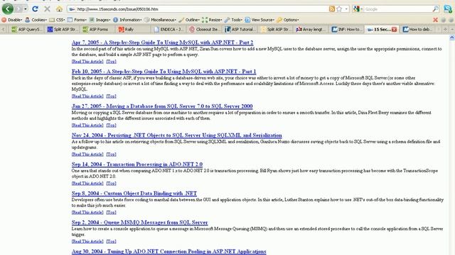Click the orange RSS feed icon
The height and width of the screenshot is (255, 455).
tap(332, 9)
